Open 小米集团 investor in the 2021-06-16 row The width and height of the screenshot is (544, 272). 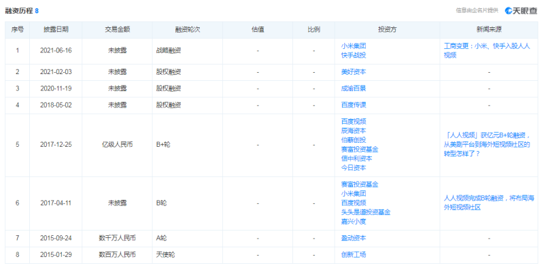point(354,46)
